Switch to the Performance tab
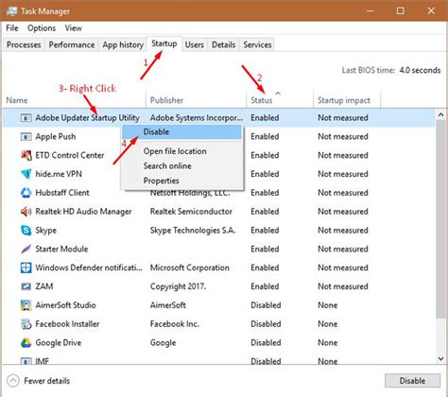This screenshot has width=448, height=397. click(x=72, y=44)
